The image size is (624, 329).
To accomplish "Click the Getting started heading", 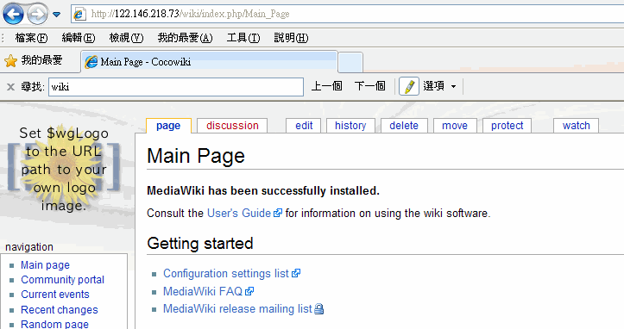I will click(200, 243).
